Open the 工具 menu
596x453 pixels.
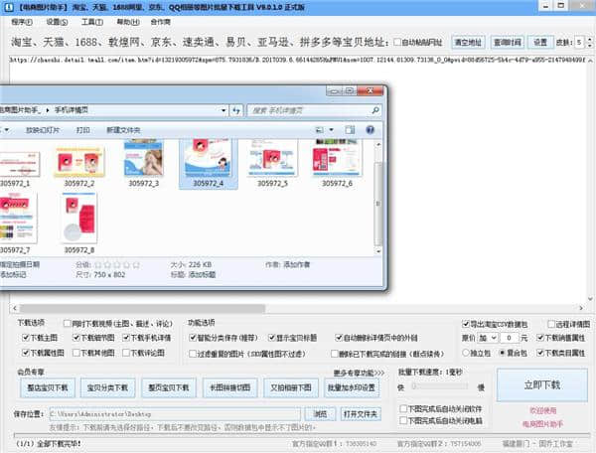click(92, 22)
